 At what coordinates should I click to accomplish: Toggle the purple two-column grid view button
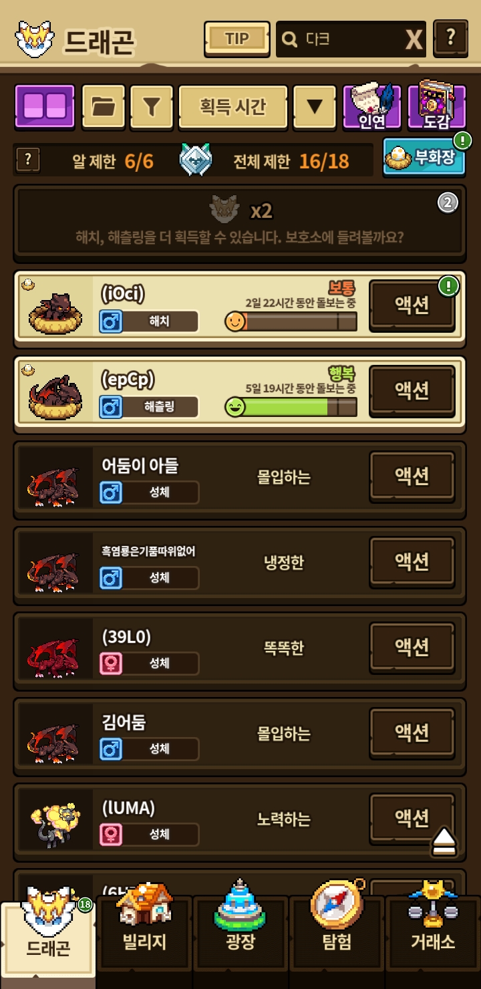click(45, 106)
